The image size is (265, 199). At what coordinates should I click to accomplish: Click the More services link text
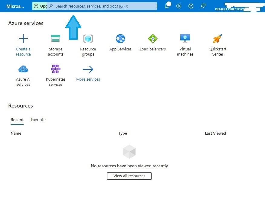pyautogui.click(x=88, y=79)
